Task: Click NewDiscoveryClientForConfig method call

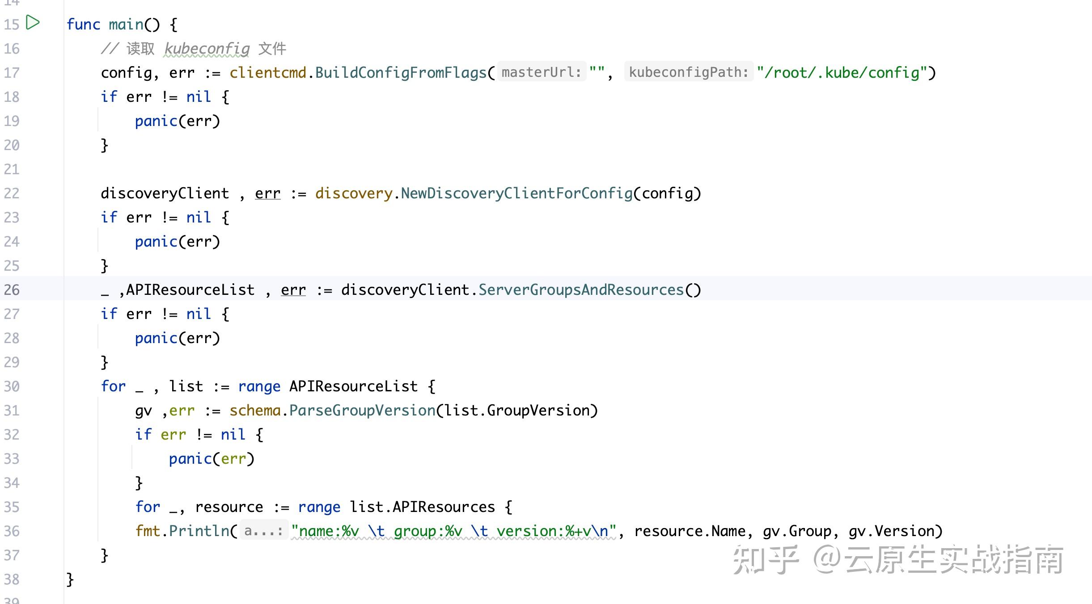Action: (x=516, y=193)
